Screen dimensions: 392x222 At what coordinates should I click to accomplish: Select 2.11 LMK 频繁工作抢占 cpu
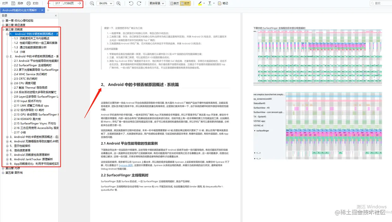pyautogui.click(x=32, y=105)
